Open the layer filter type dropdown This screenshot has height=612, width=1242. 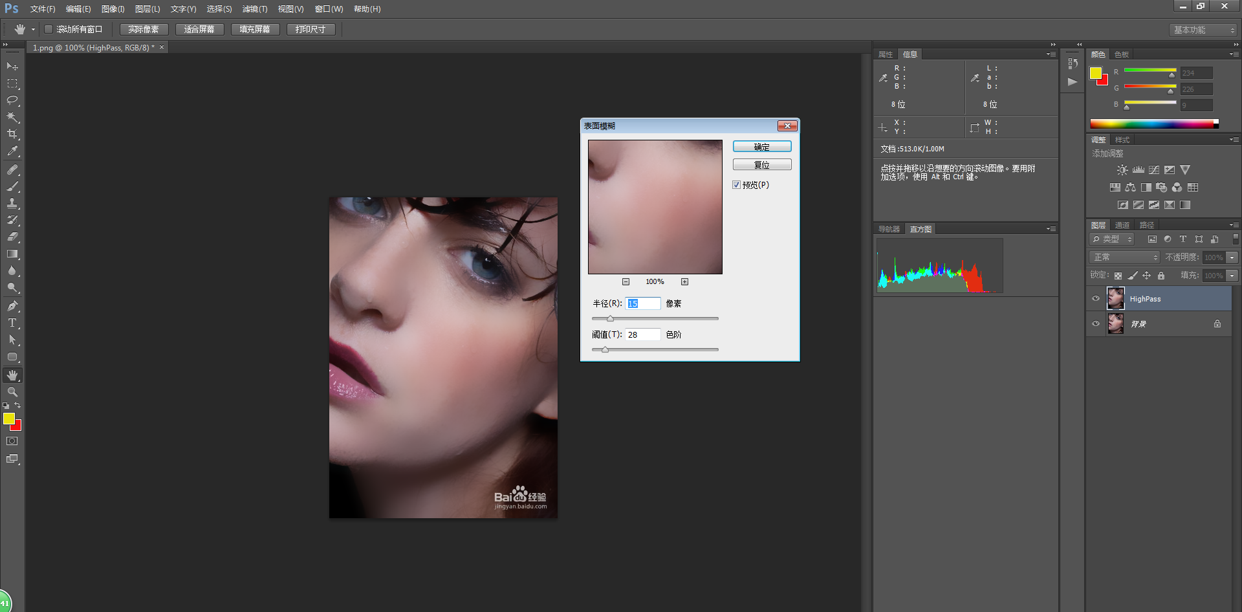[x=1112, y=239]
